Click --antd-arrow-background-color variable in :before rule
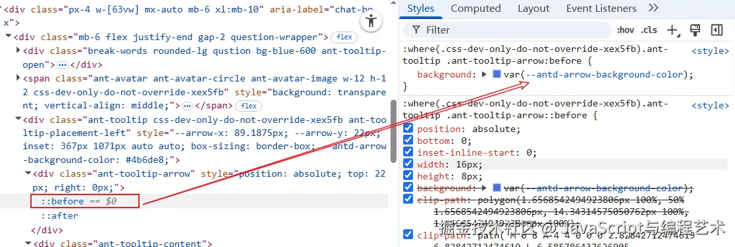Screen dimensions: 735x247 coord(605,74)
